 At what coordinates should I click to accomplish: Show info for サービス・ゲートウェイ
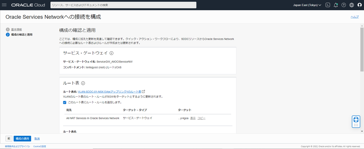[112, 53]
